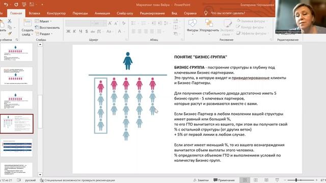This screenshot has width=326, height=183.
Task: Apply underline with the Ч button
Action: (80, 32)
